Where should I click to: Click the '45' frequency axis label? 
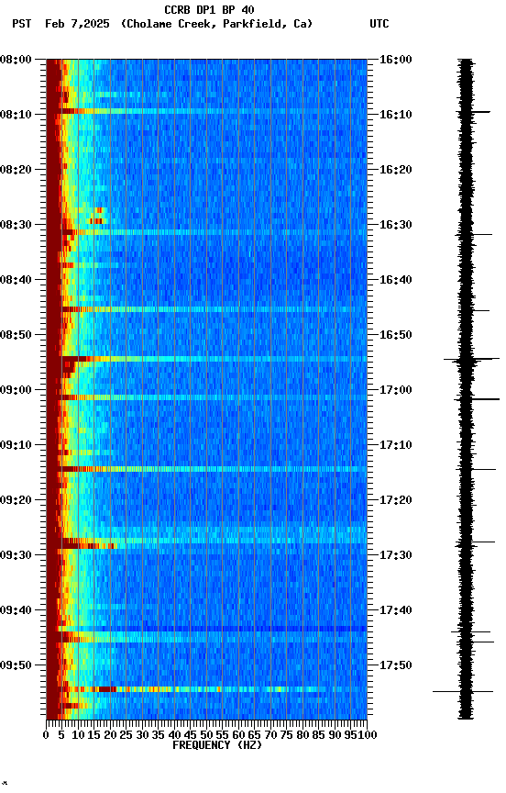[x=191, y=736]
